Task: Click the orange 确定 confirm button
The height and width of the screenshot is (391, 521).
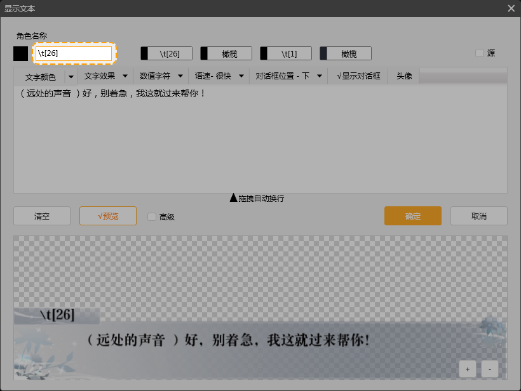Action: coord(412,216)
